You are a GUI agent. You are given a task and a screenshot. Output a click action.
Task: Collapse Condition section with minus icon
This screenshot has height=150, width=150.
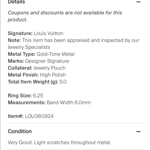tap(138, 132)
